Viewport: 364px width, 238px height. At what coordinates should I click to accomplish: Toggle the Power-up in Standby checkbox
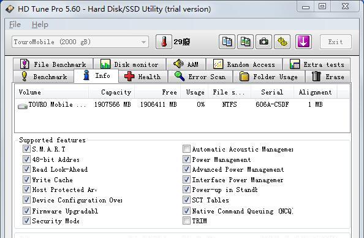[186, 190]
